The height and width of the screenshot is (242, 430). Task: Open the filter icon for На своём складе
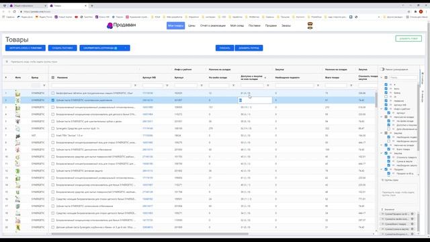233,85
